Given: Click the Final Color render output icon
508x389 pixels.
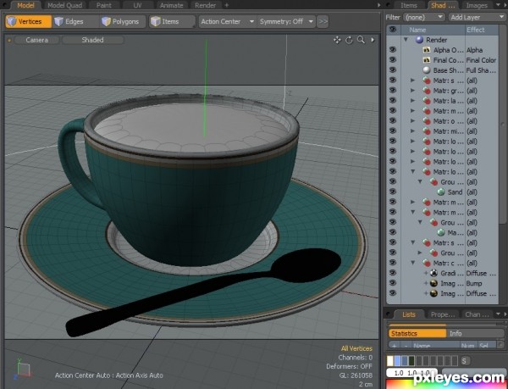Looking at the screenshot, I should pos(427,60).
